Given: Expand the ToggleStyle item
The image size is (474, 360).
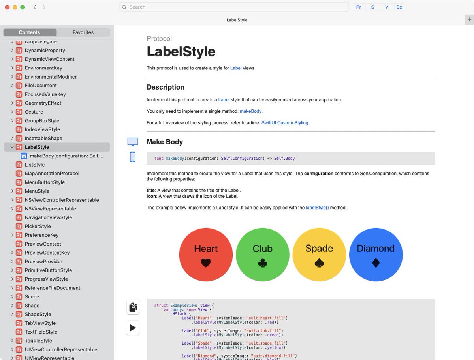Looking at the screenshot, I should click(12, 341).
